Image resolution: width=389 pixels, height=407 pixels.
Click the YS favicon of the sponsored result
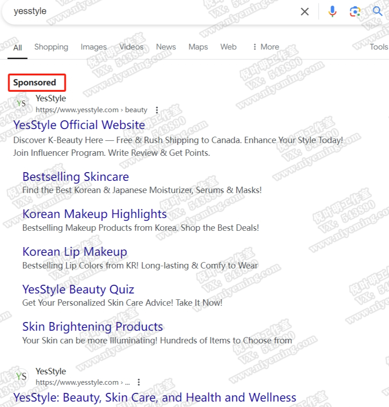click(21, 103)
